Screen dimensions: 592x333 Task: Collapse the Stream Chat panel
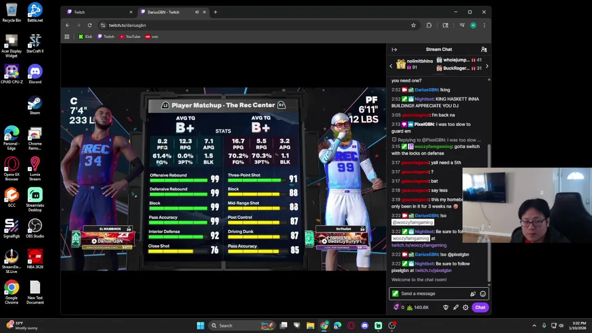394,49
